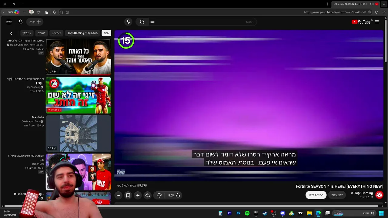Open browser settings and more menu

(x=24, y=12)
